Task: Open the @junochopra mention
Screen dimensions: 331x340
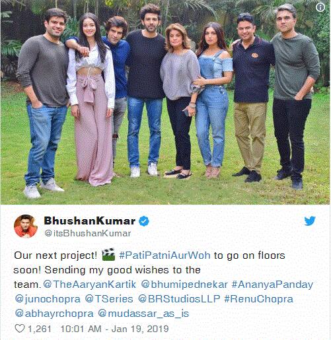Action: pos(48,299)
